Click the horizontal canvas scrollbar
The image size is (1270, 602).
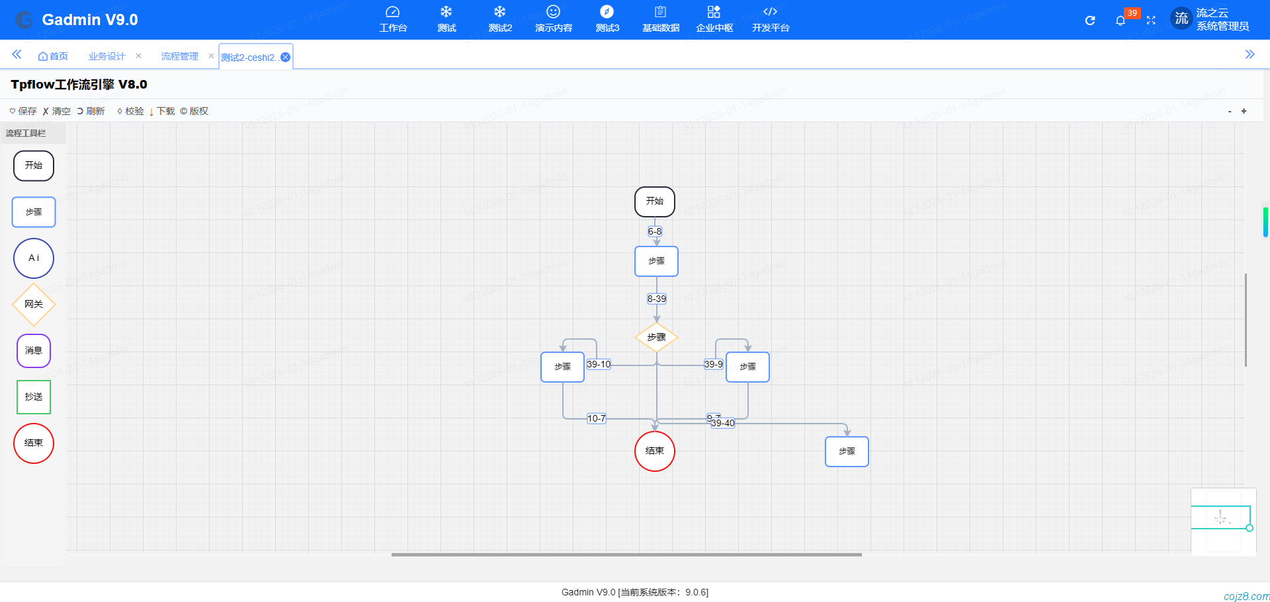pyautogui.click(x=626, y=554)
